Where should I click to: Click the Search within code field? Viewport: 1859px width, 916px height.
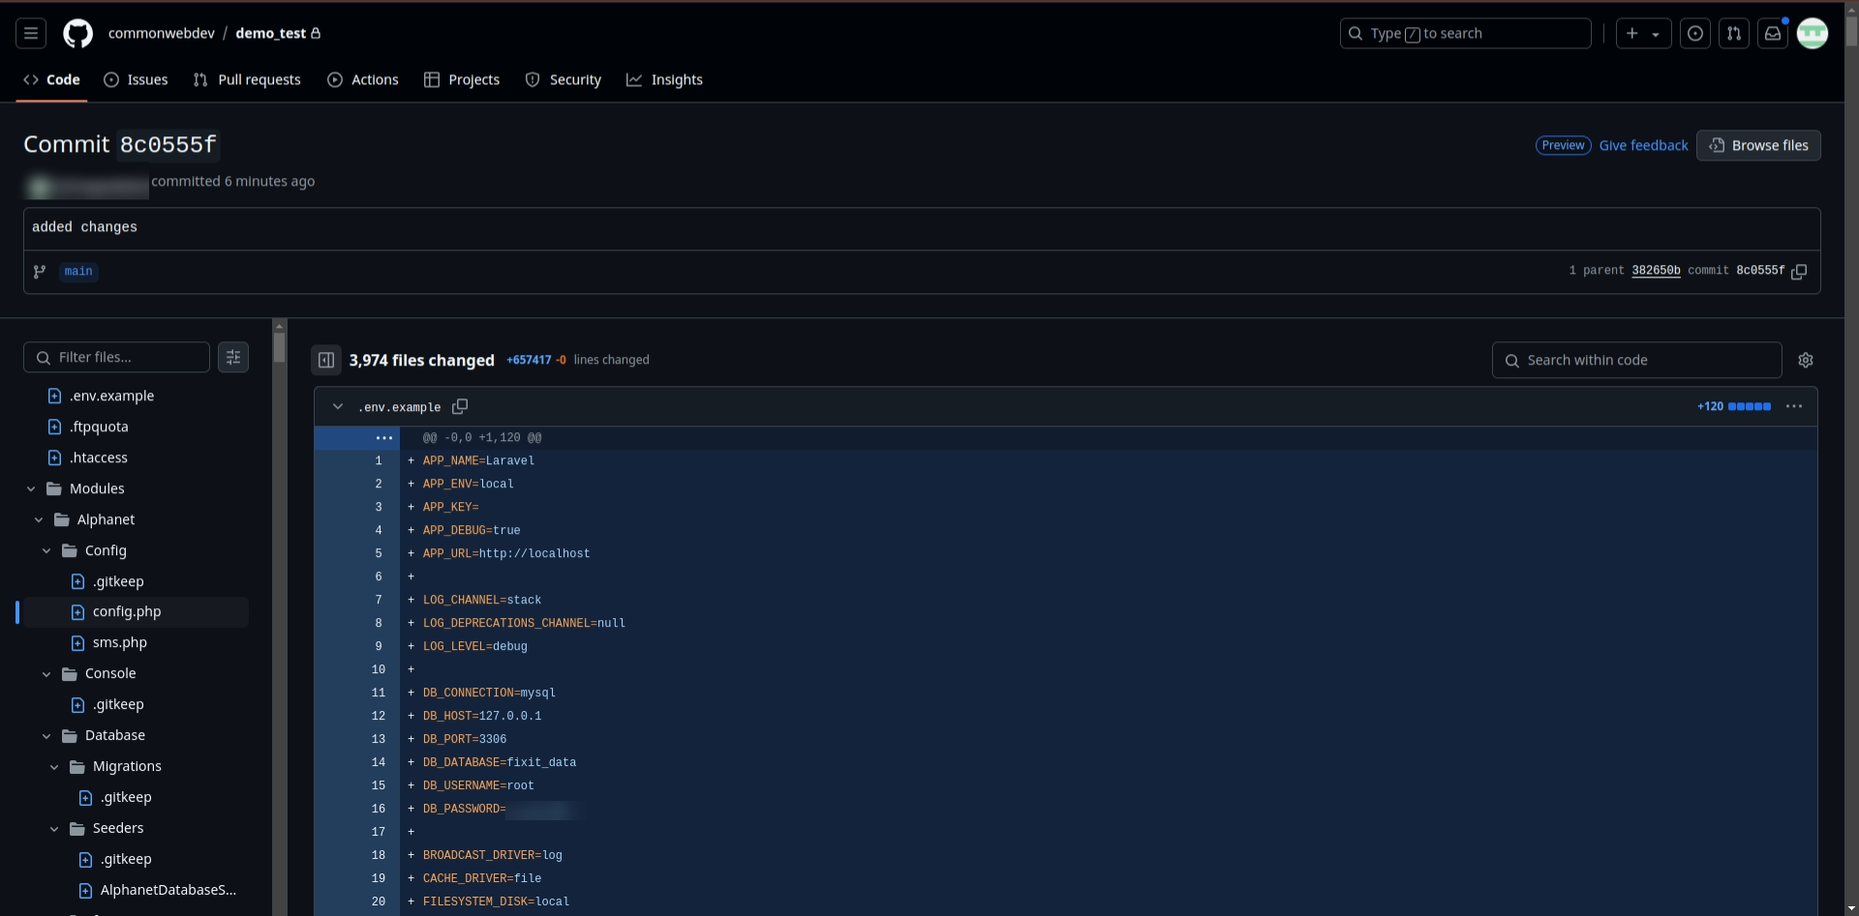[1636, 360]
